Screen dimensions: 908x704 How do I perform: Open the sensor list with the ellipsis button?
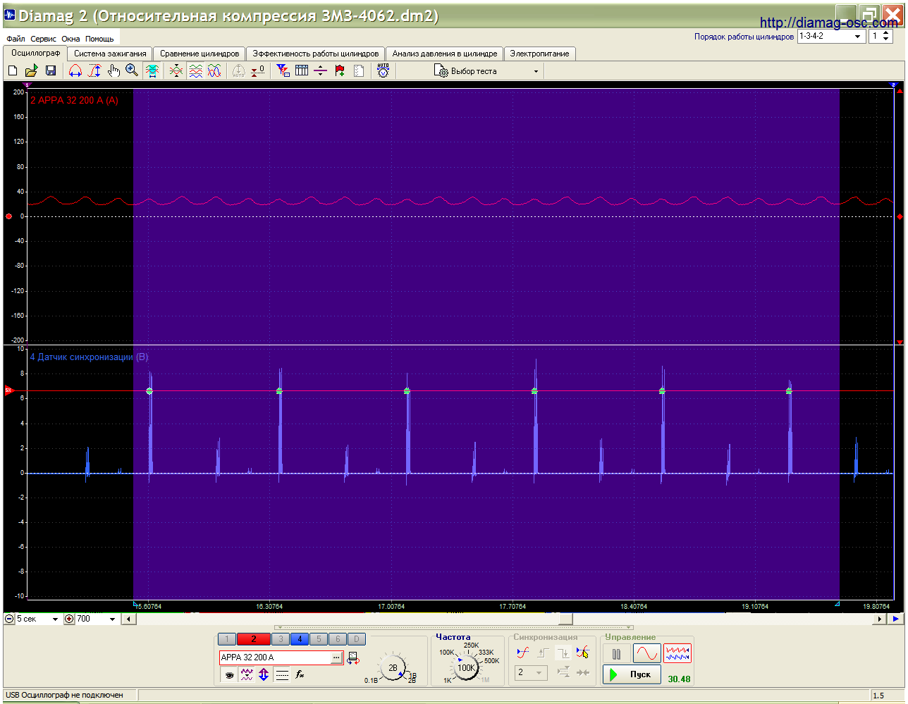[337, 657]
